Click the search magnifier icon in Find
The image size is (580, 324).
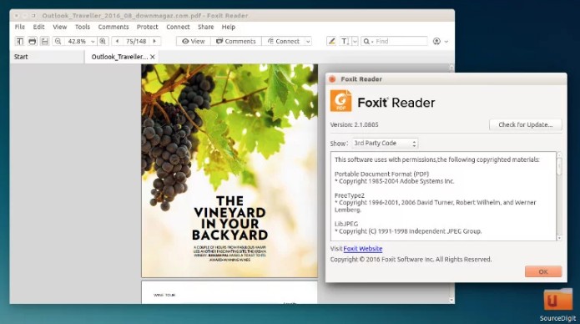(x=366, y=41)
